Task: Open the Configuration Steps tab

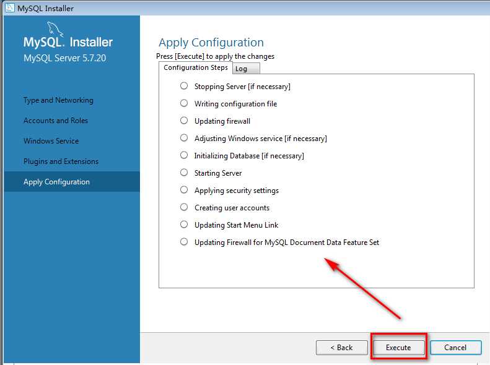Action: pos(196,67)
